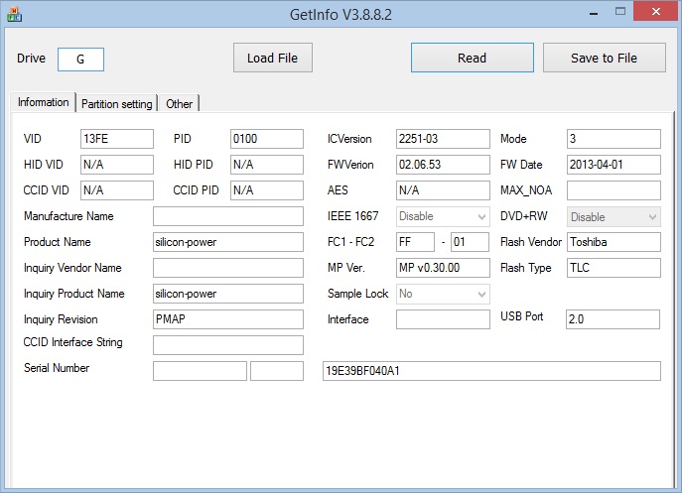Viewport: 682px width, 493px height.
Task: Click the VID field showing 13FE
Action: pos(117,139)
